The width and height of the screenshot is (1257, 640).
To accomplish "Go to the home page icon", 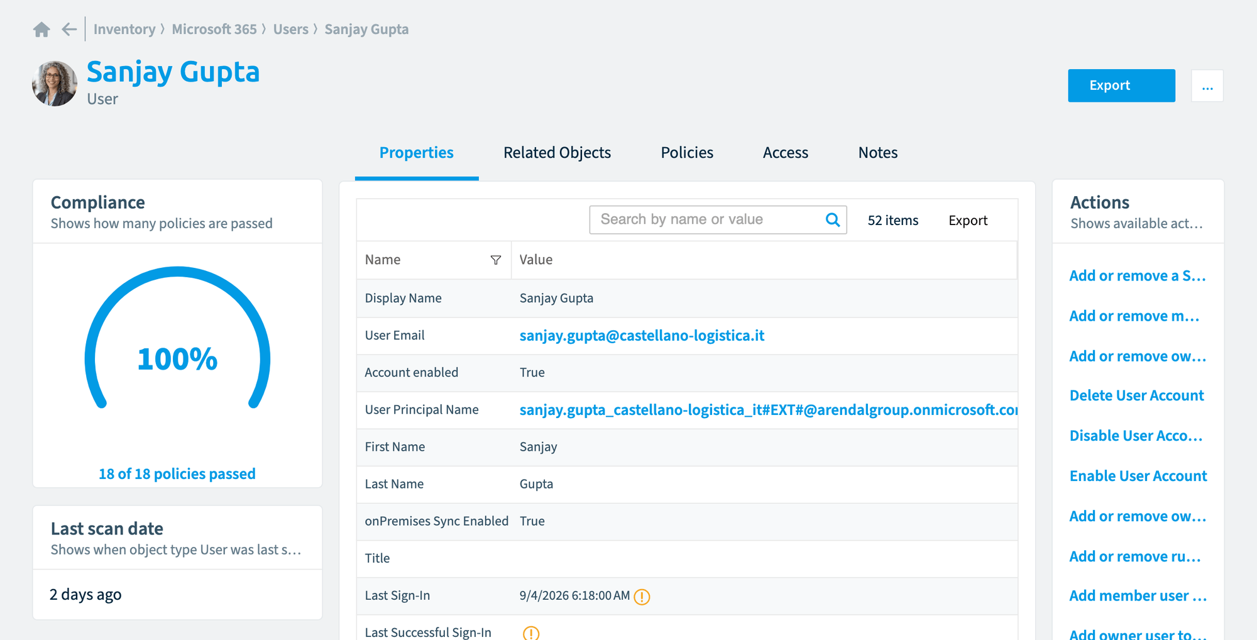I will (41, 30).
